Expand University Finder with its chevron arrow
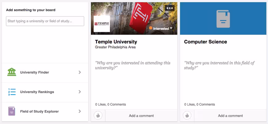 coord(80,72)
